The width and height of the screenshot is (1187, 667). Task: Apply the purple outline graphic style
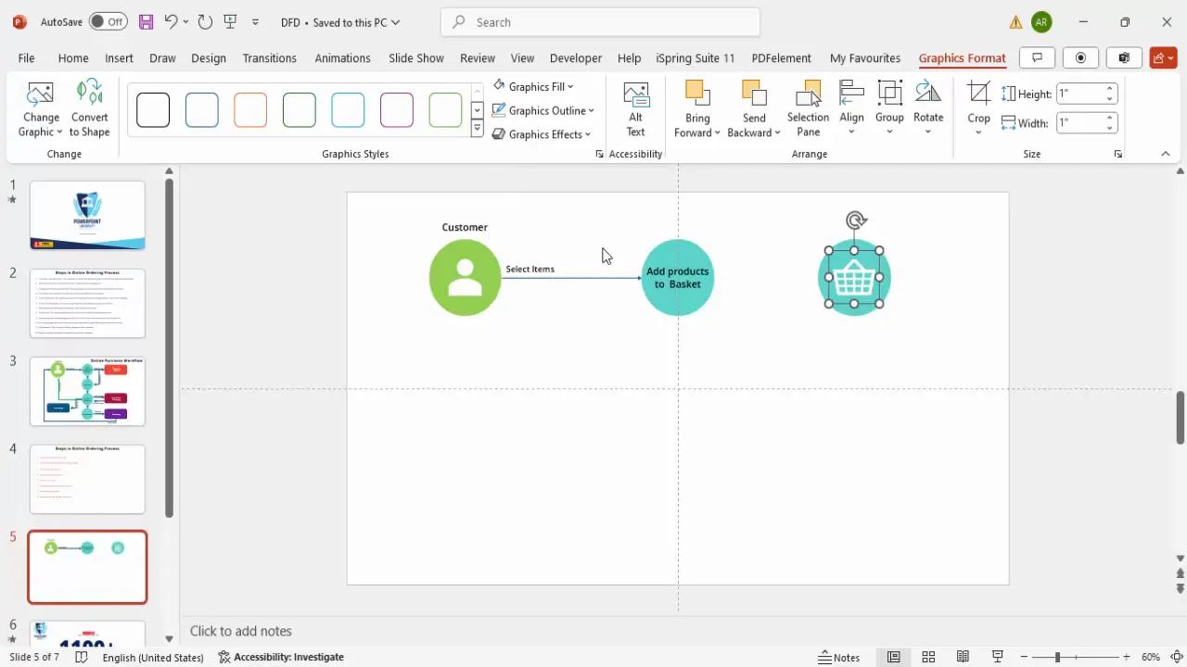pyautogui.click(x=396, y=110)
